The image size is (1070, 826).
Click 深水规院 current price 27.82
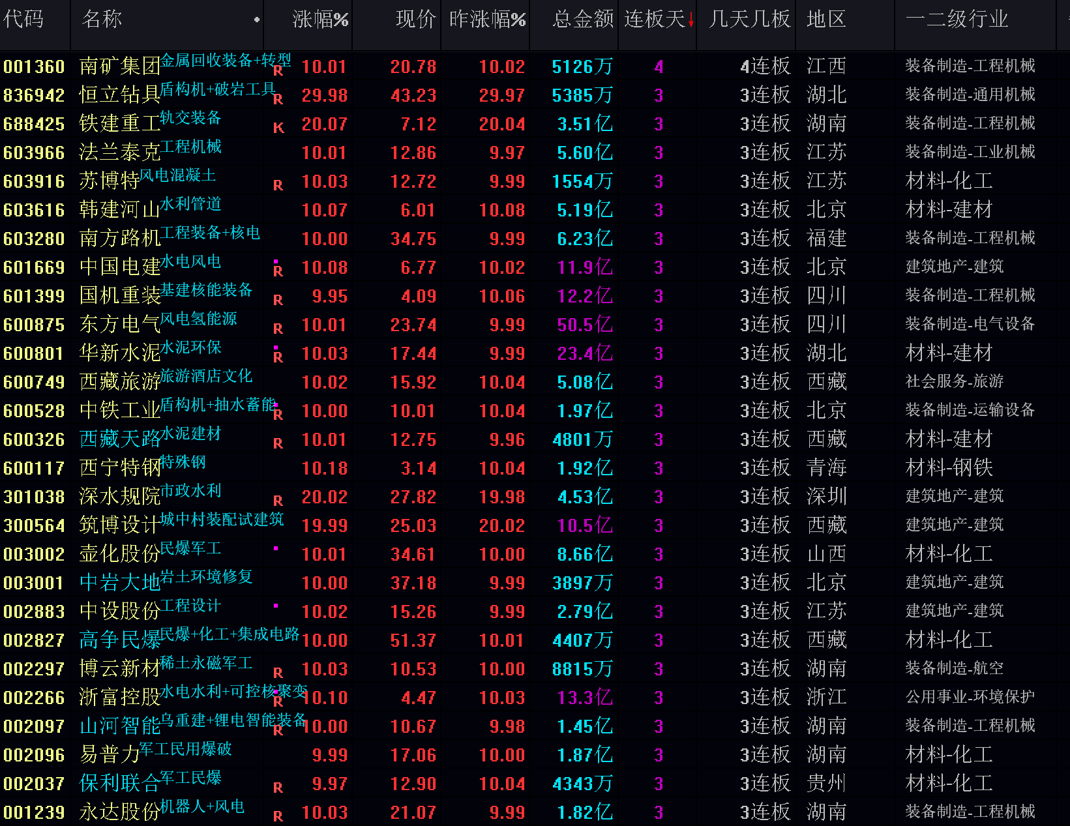[413, 497]
